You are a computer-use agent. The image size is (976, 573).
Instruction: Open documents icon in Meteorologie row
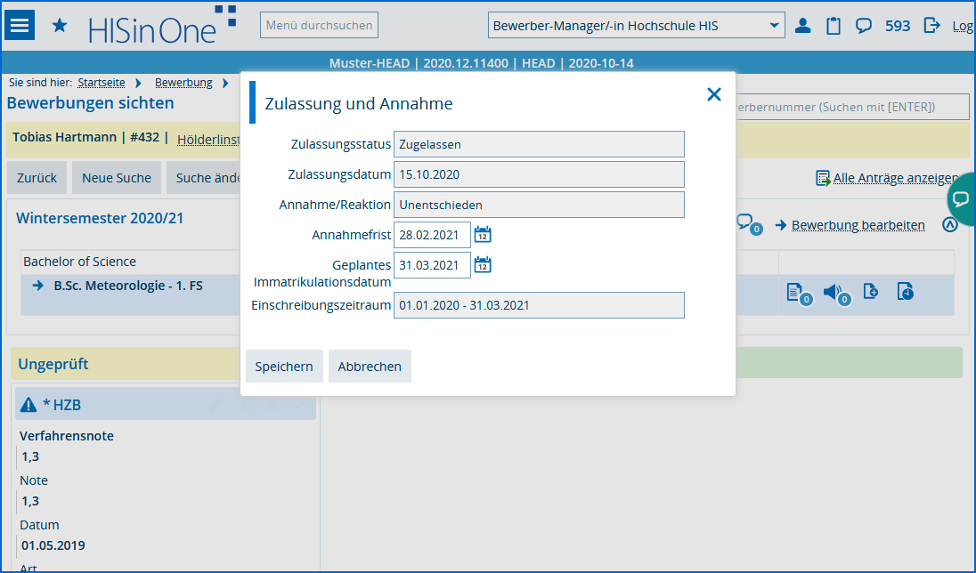point(799,294)
